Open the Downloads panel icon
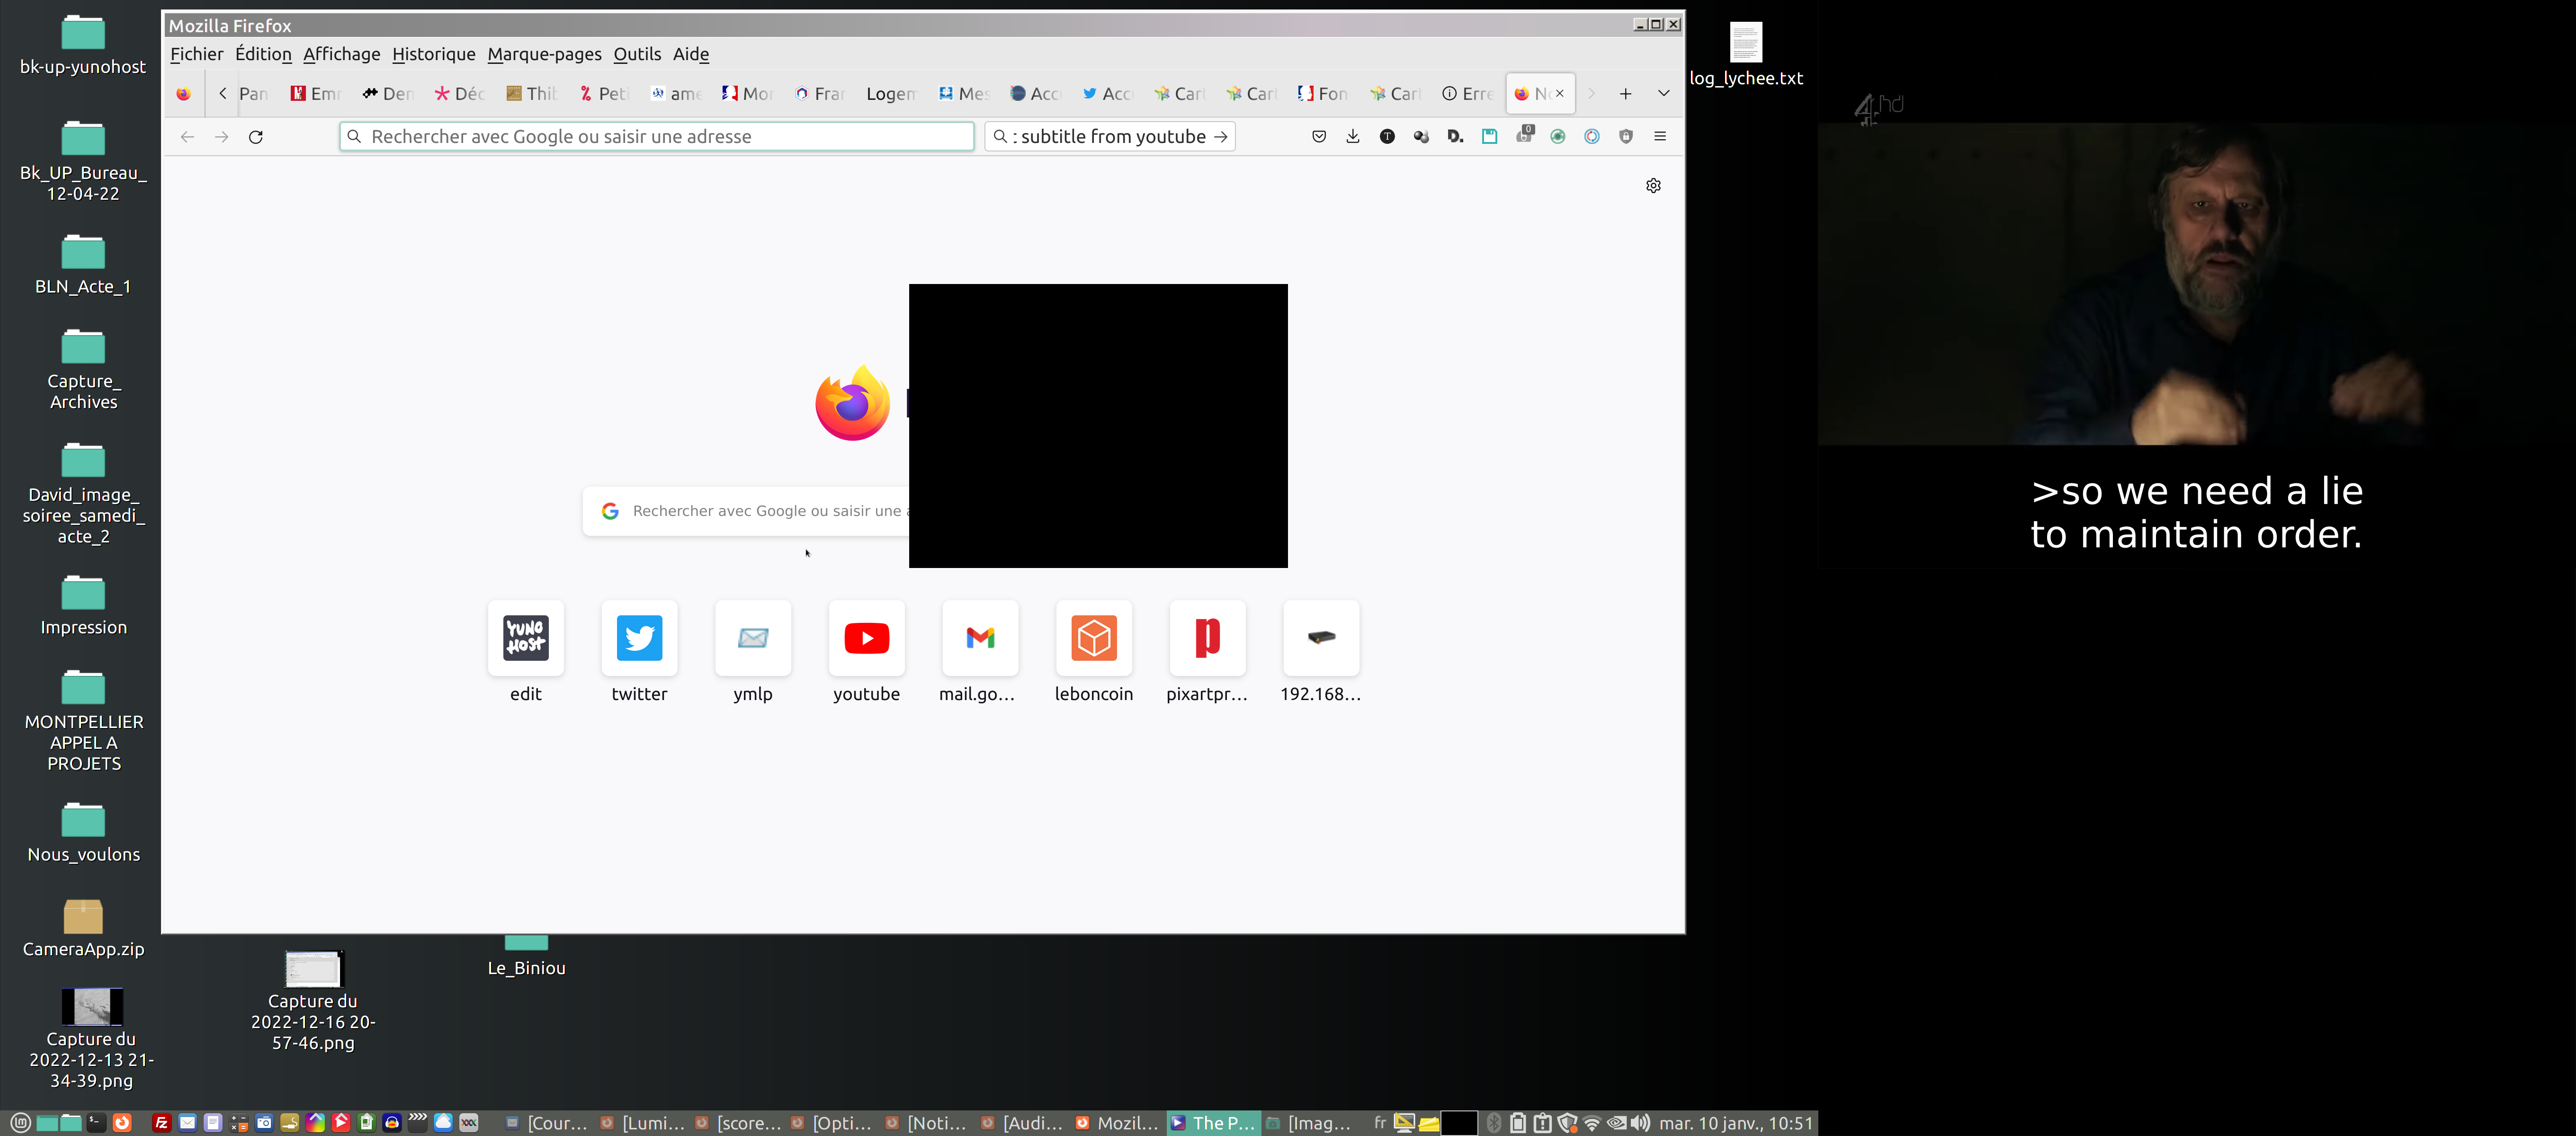Screen dimensions: 2576x1136 1352,137
